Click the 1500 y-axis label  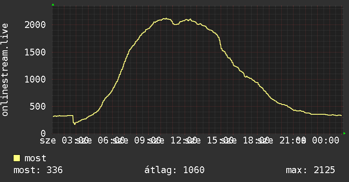click(35, 52)
